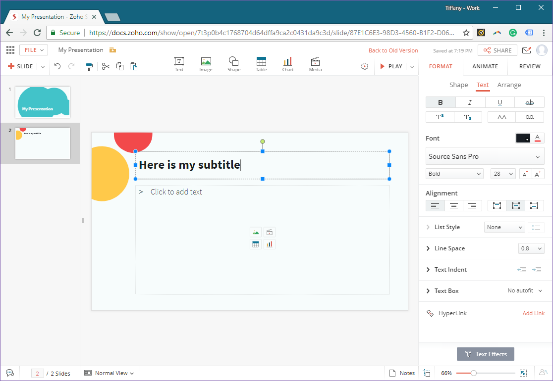Screen dimensions: 553x381
Task: Click the Add Link hyperlink
Action: coord(533,313)
